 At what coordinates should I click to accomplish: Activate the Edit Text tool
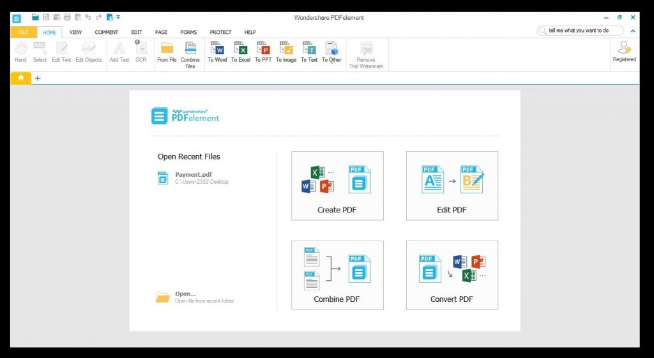pyautogui.click(x=61, y=52)
